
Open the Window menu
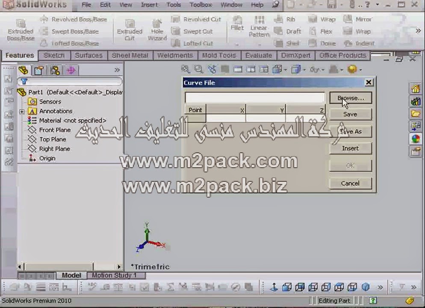click(231, 5)
